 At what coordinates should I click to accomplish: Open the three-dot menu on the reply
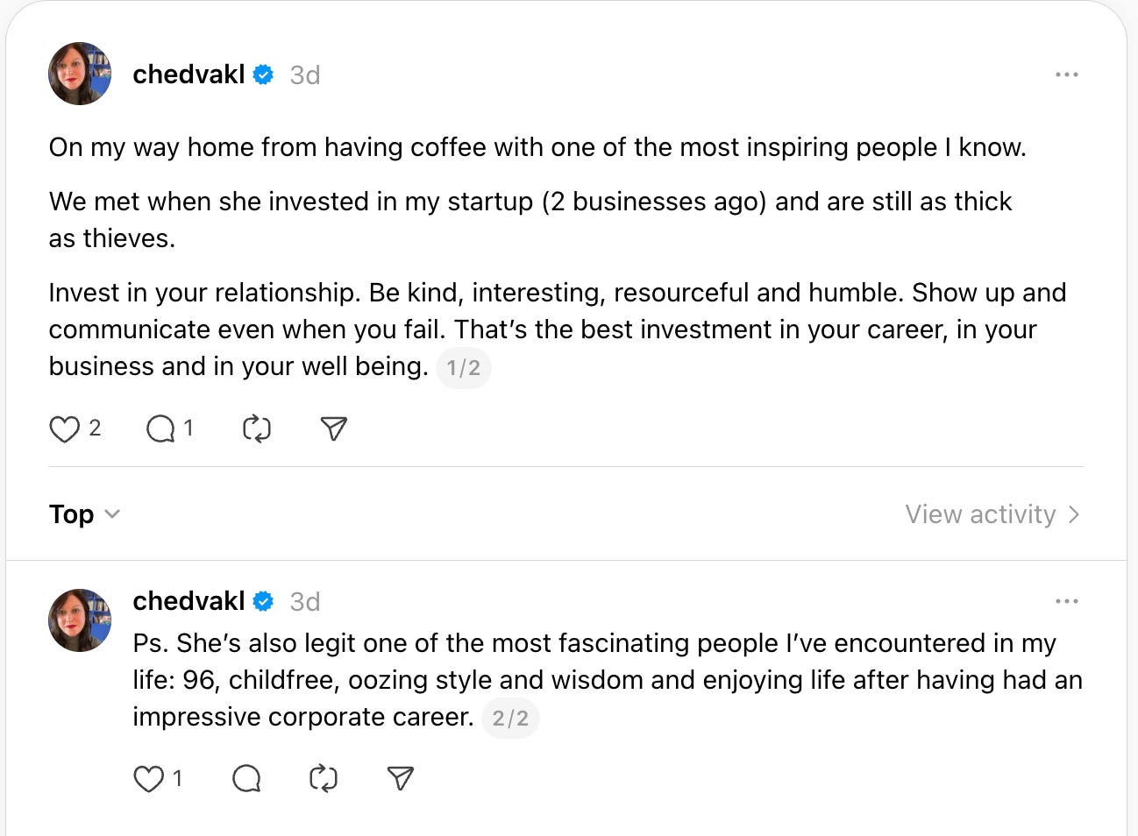1067,600
